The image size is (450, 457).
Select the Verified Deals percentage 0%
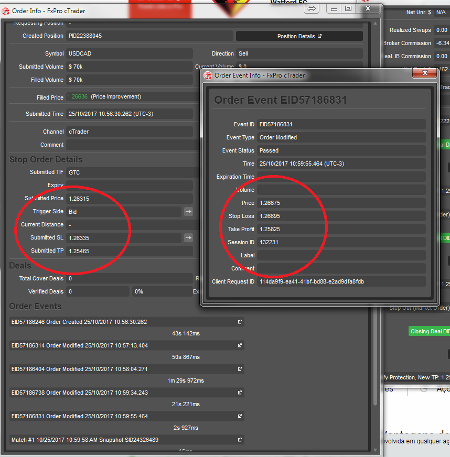pyautogui.click(x=139, y=292)
